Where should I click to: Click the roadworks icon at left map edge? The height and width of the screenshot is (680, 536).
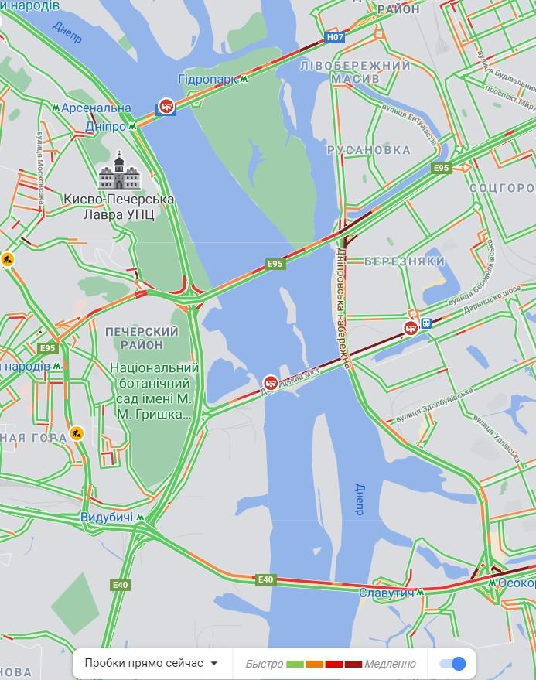(x=6, y=259)
